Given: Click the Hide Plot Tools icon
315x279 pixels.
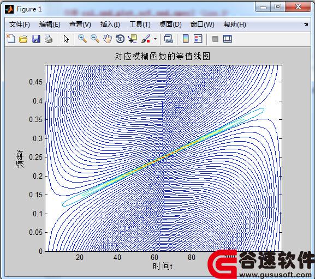Looking at the screenshot, I should tap(215, 39).
